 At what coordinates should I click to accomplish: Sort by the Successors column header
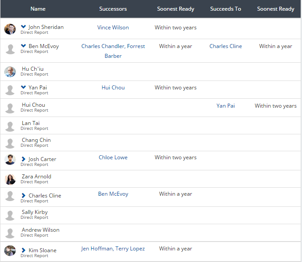[113, 9]
